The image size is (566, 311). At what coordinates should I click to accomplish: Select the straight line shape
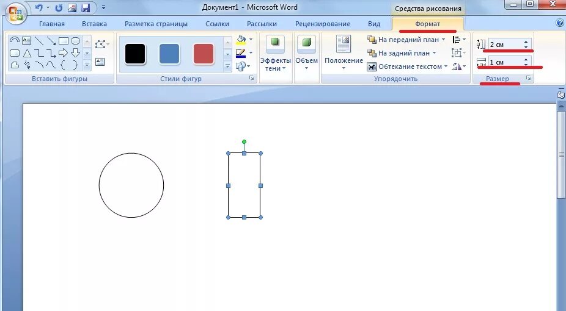click(39, 41)
